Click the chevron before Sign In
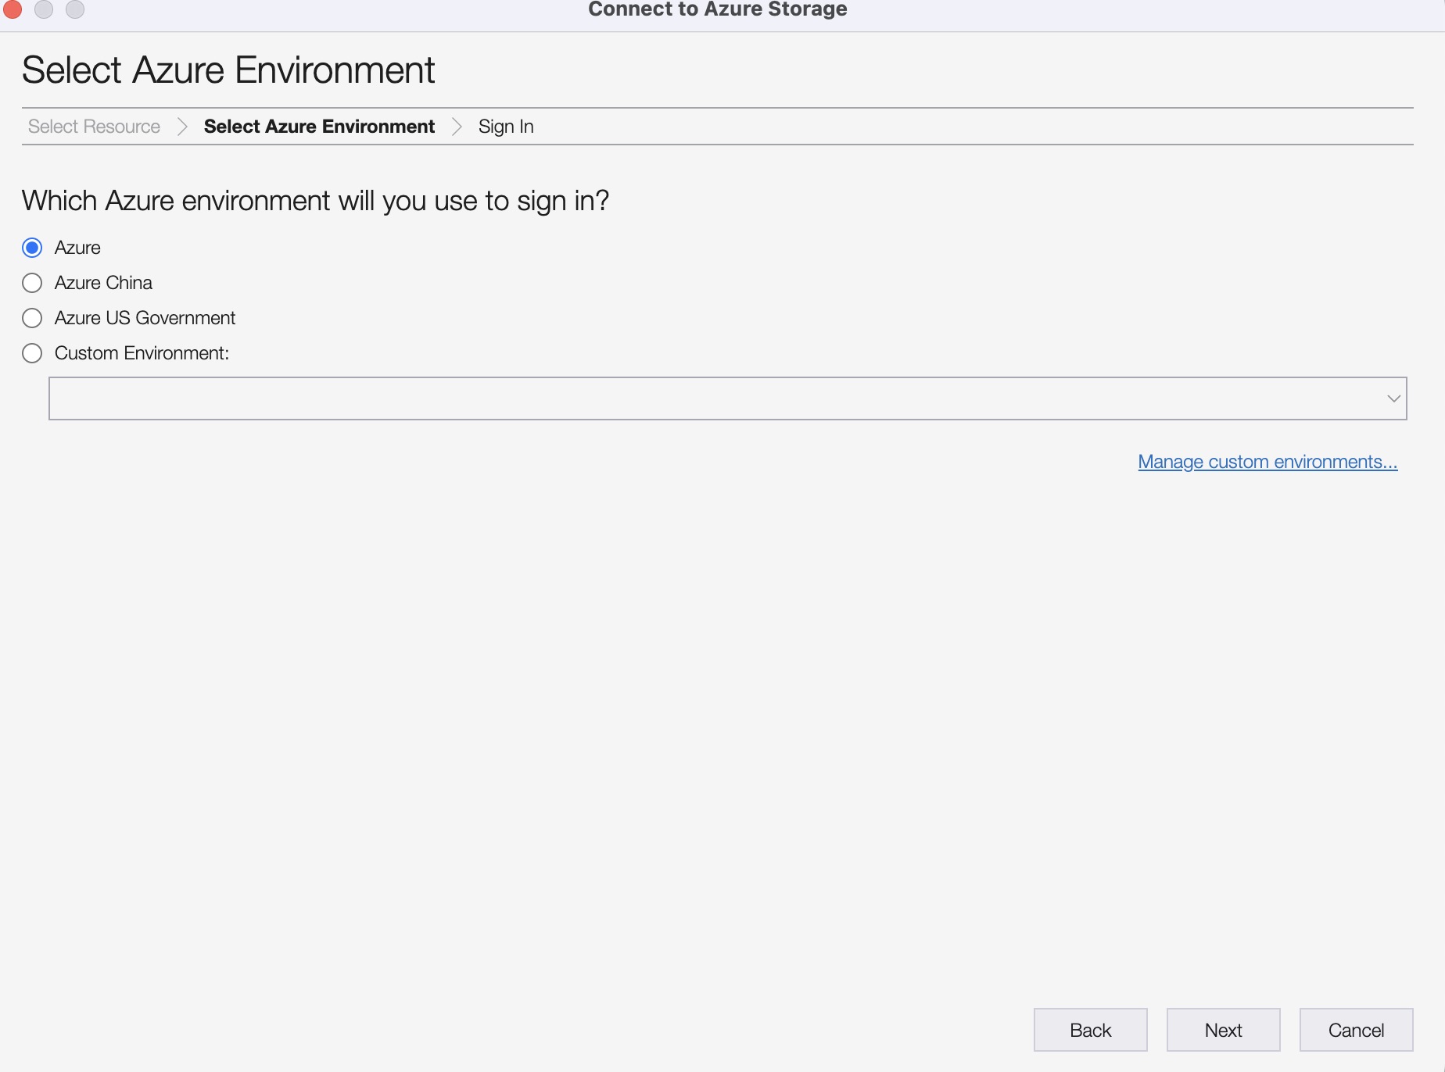 click(457, 127)
